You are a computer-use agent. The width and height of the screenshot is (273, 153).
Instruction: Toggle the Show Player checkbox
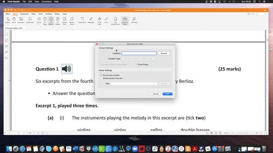[136, 64]
